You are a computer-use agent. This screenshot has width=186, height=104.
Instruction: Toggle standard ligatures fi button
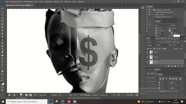pyautogui.click(x=157, y=42)
